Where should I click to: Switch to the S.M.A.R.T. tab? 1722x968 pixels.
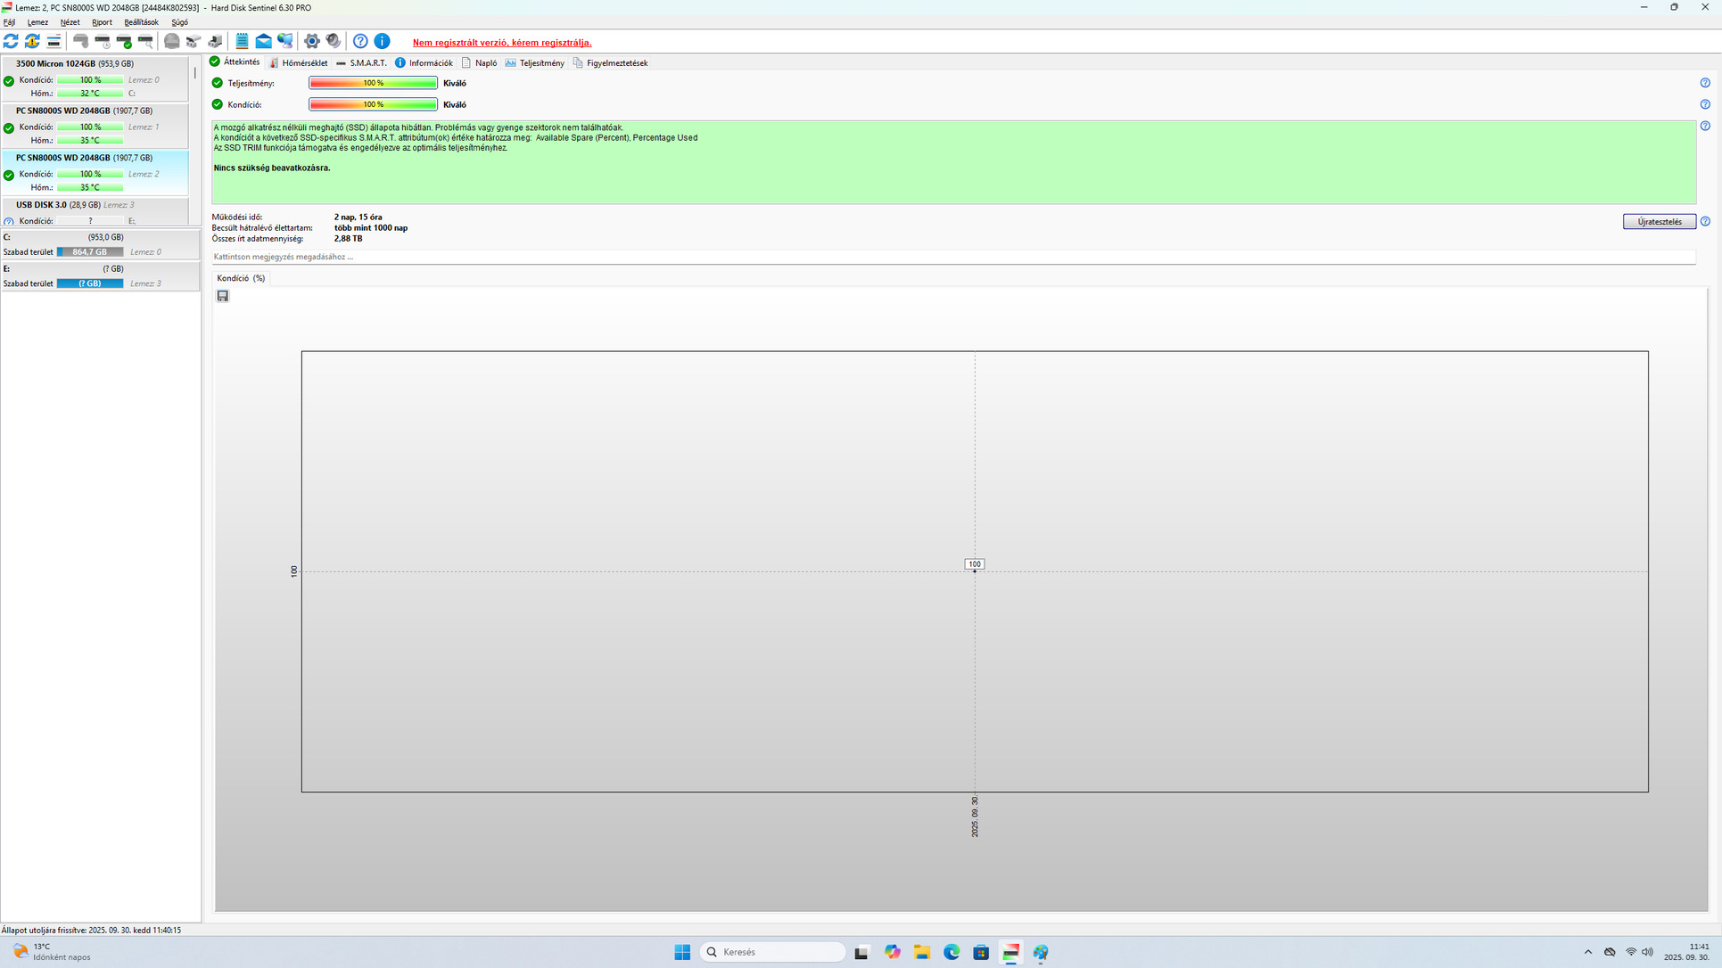click(361, 63)
